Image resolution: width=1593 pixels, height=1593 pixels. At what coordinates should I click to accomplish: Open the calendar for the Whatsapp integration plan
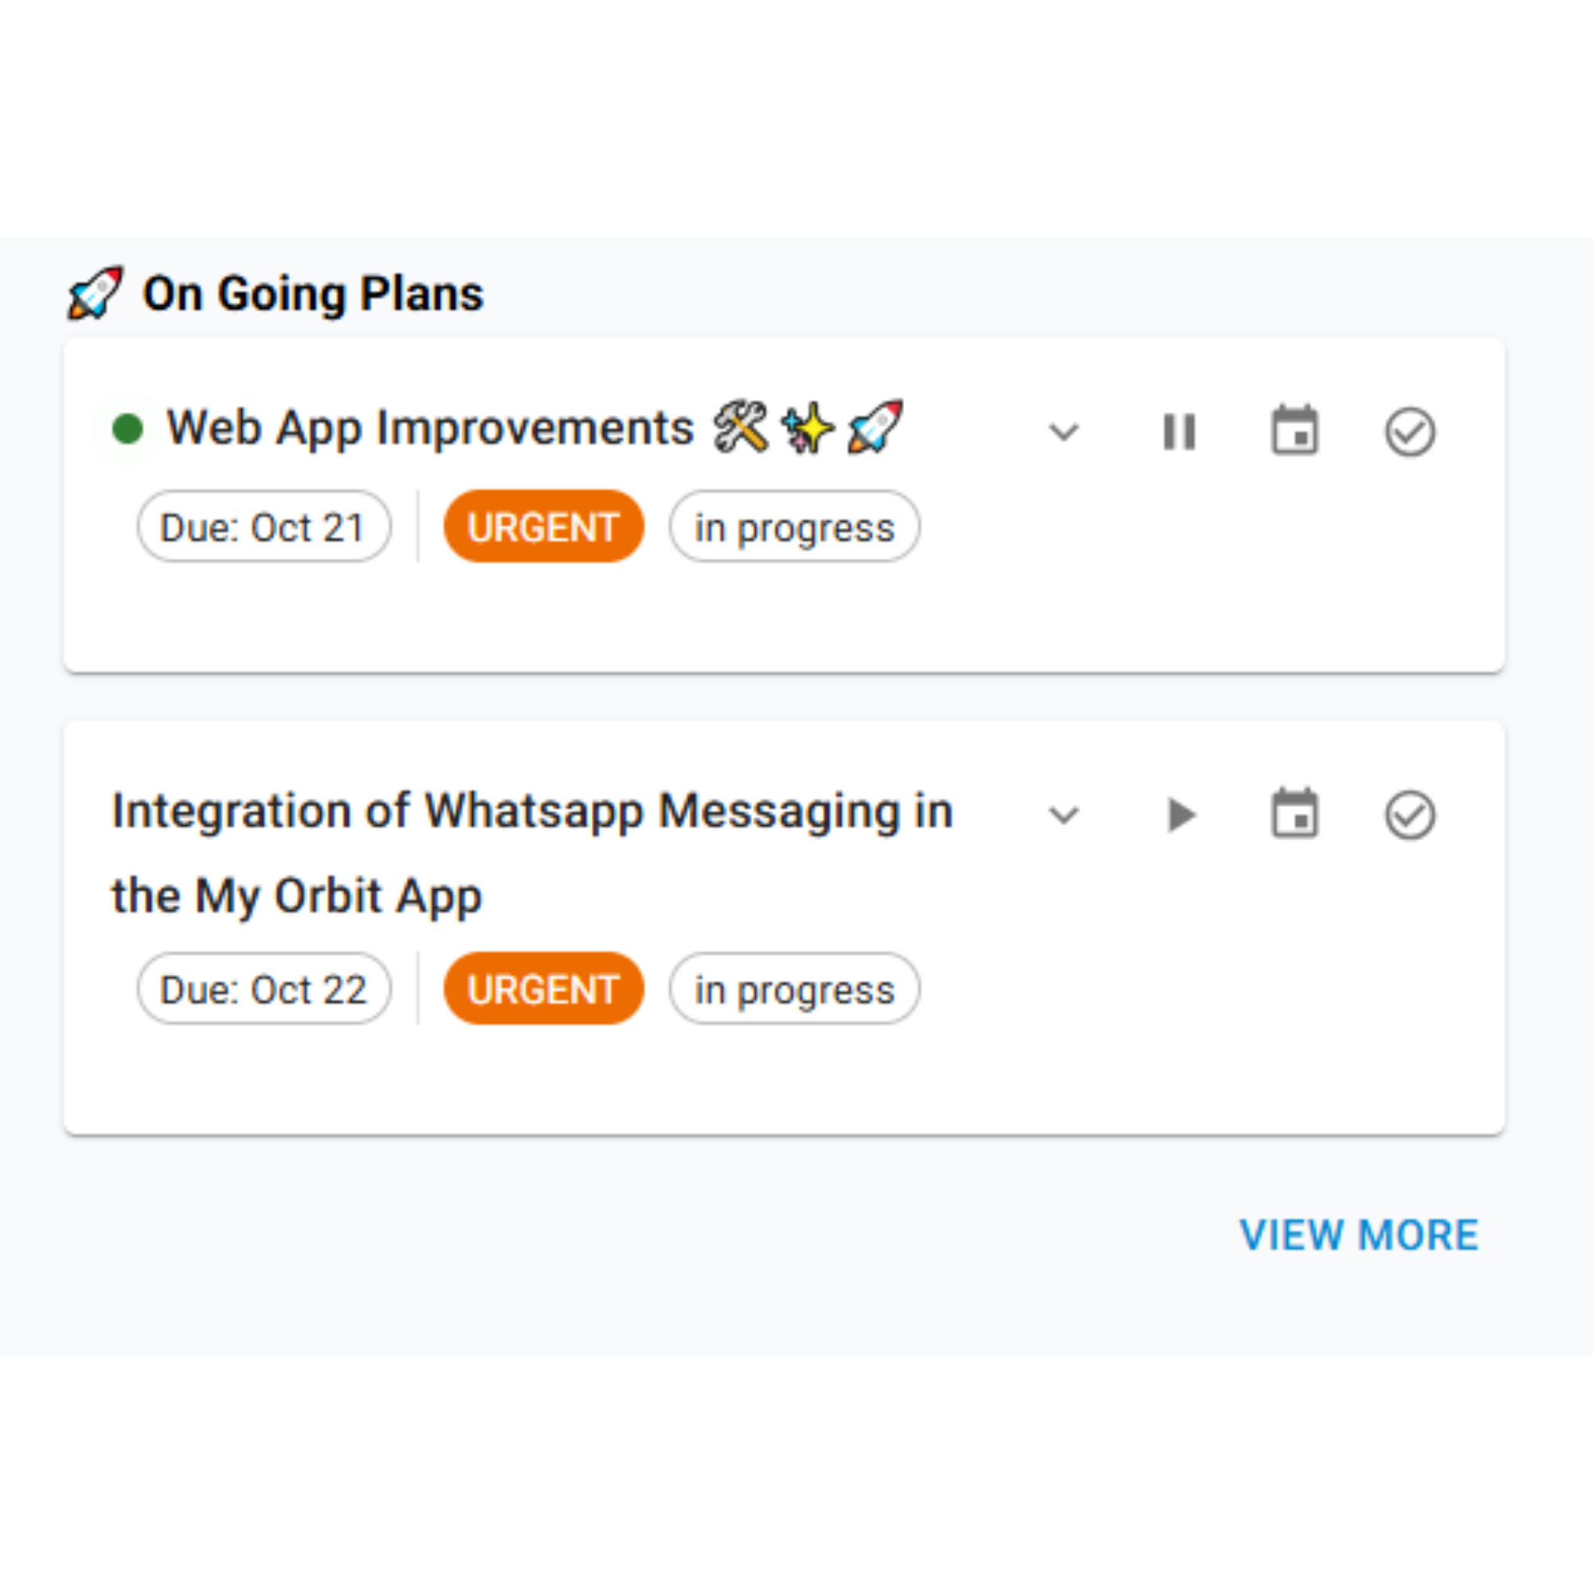(x=1293, y=815)
